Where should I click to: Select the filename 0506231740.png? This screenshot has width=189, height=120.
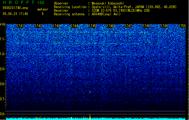click(15, 8)
